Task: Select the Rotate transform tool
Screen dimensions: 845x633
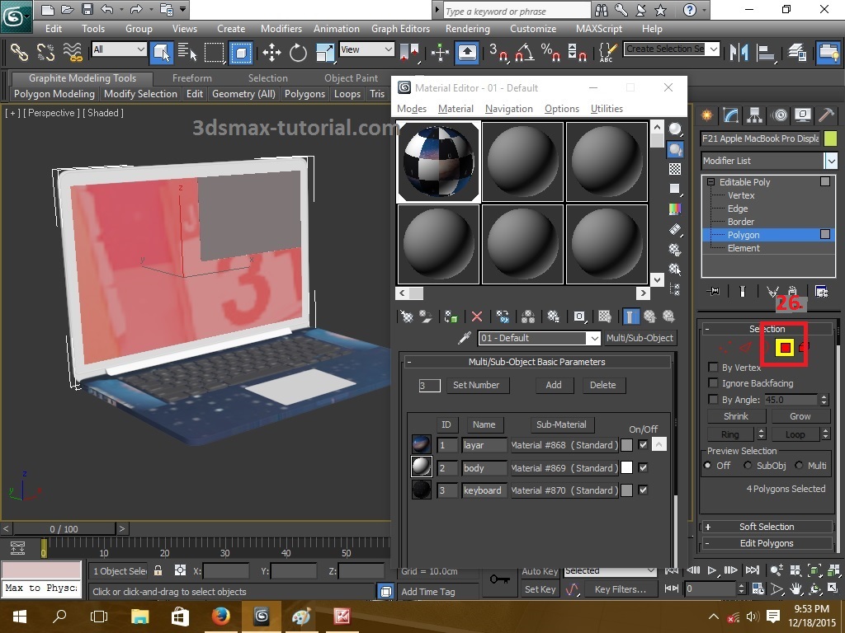Action: point(298,53)
